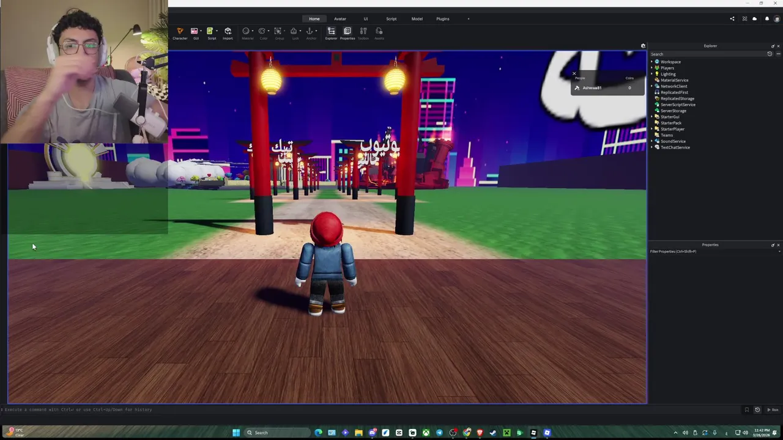Expand the Players tree node
The height and width of the screenshot is (440, 783).
pos(652,68)
